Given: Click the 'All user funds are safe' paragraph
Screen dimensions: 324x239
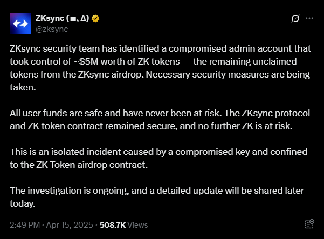Looking at the screenshot, I should (x=160, y=120).
